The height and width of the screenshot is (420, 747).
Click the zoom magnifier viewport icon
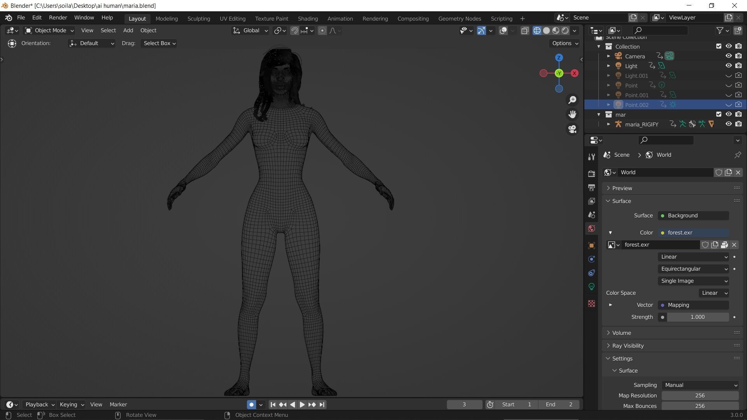pos(572,100)
